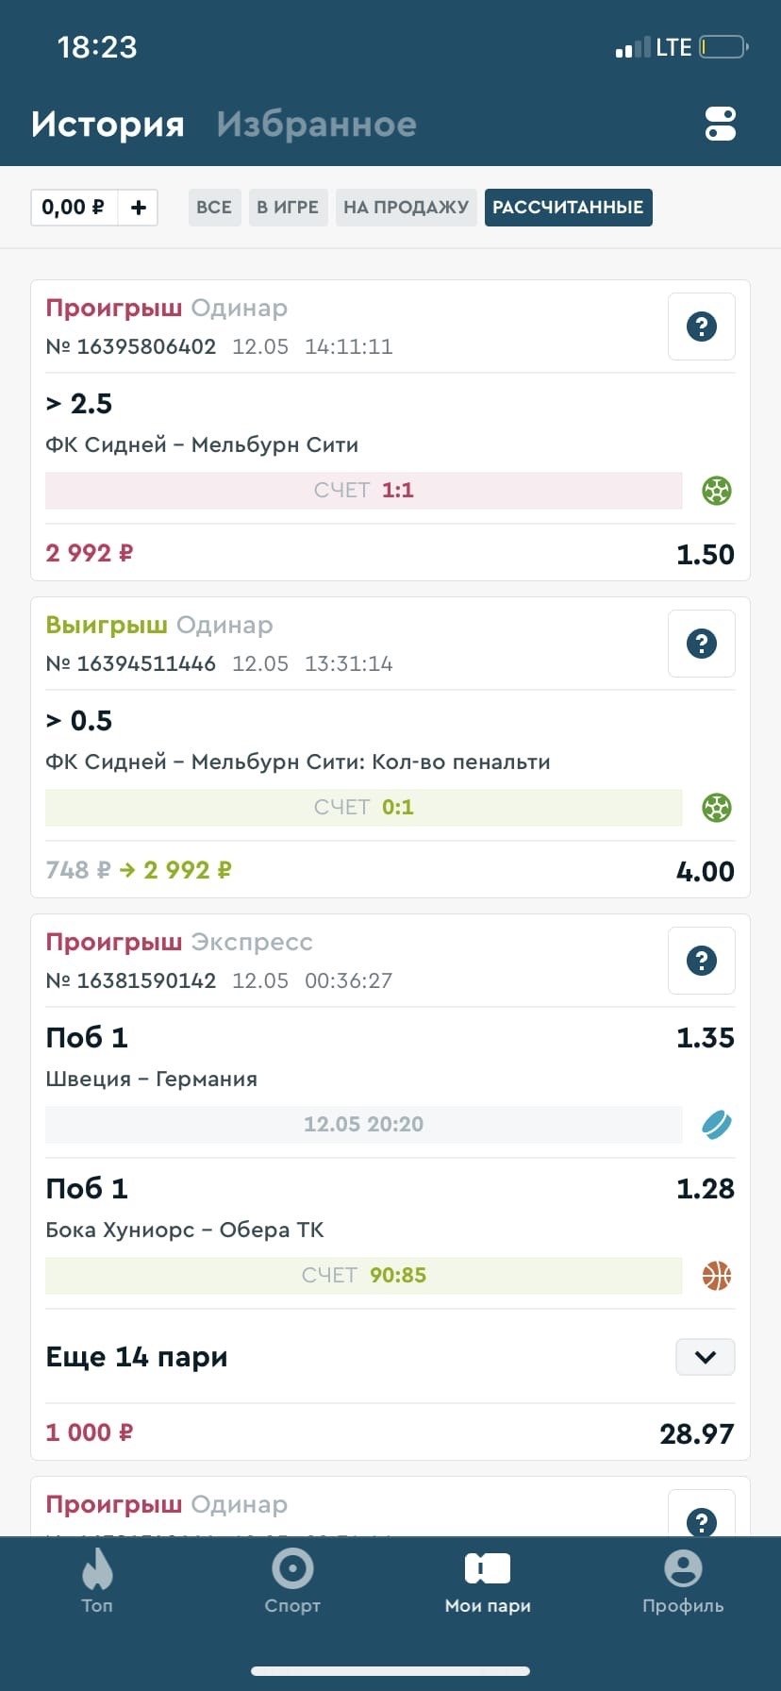Open help for express bet № 16381590142

[x=701, y=961]
